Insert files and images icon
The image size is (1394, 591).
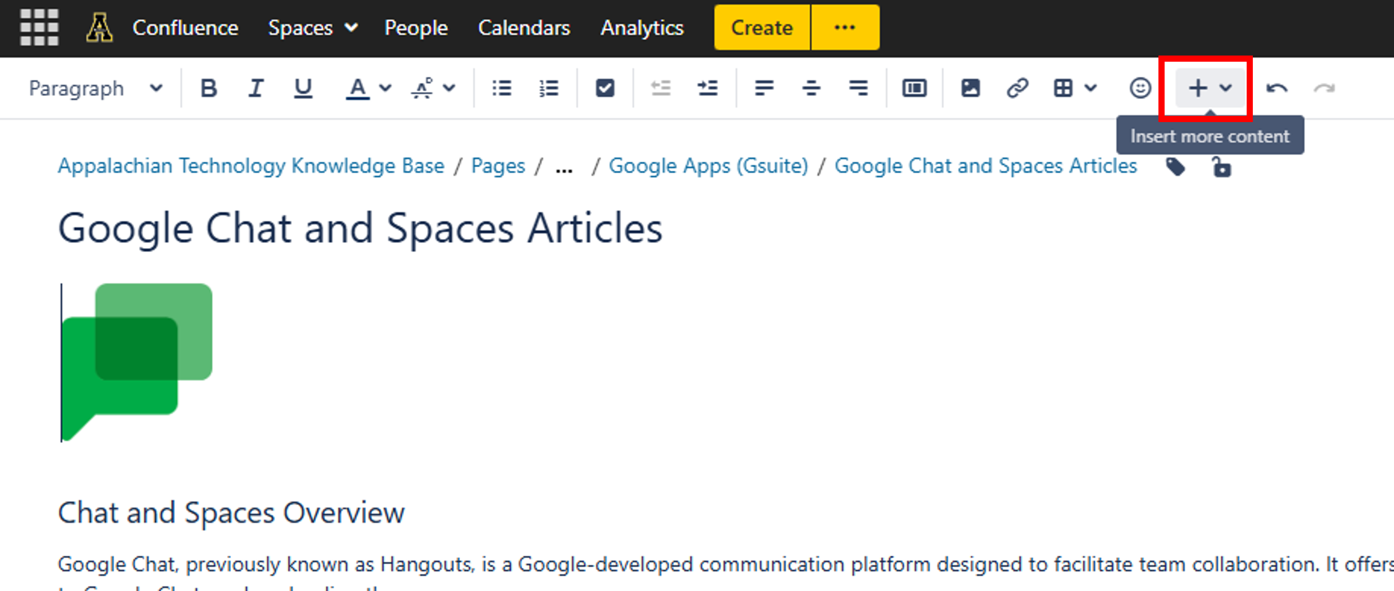[x=970, y=88]
